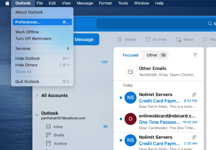Click the Drafts pencil icon

pyautogui.click(x=48, y=135)
